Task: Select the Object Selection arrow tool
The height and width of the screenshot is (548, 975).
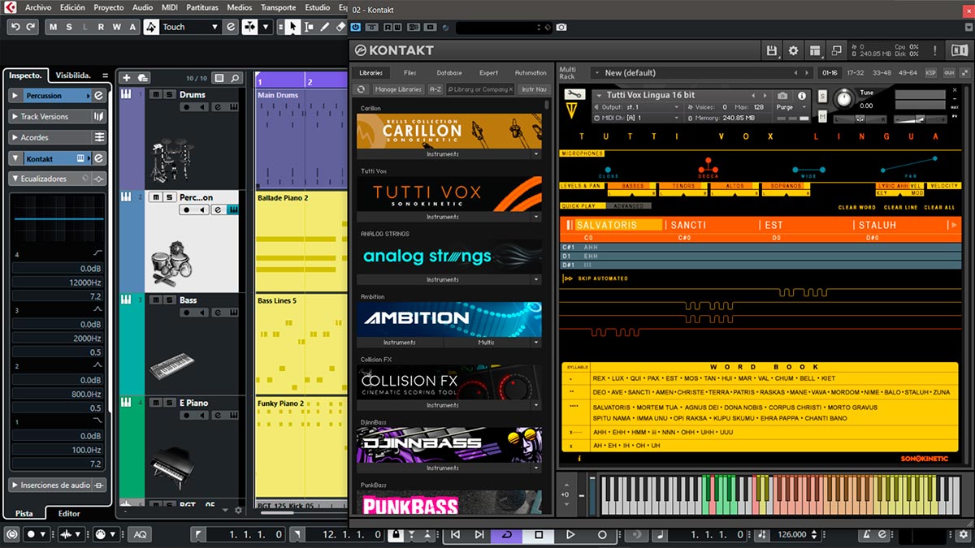Action: (292, 27)
